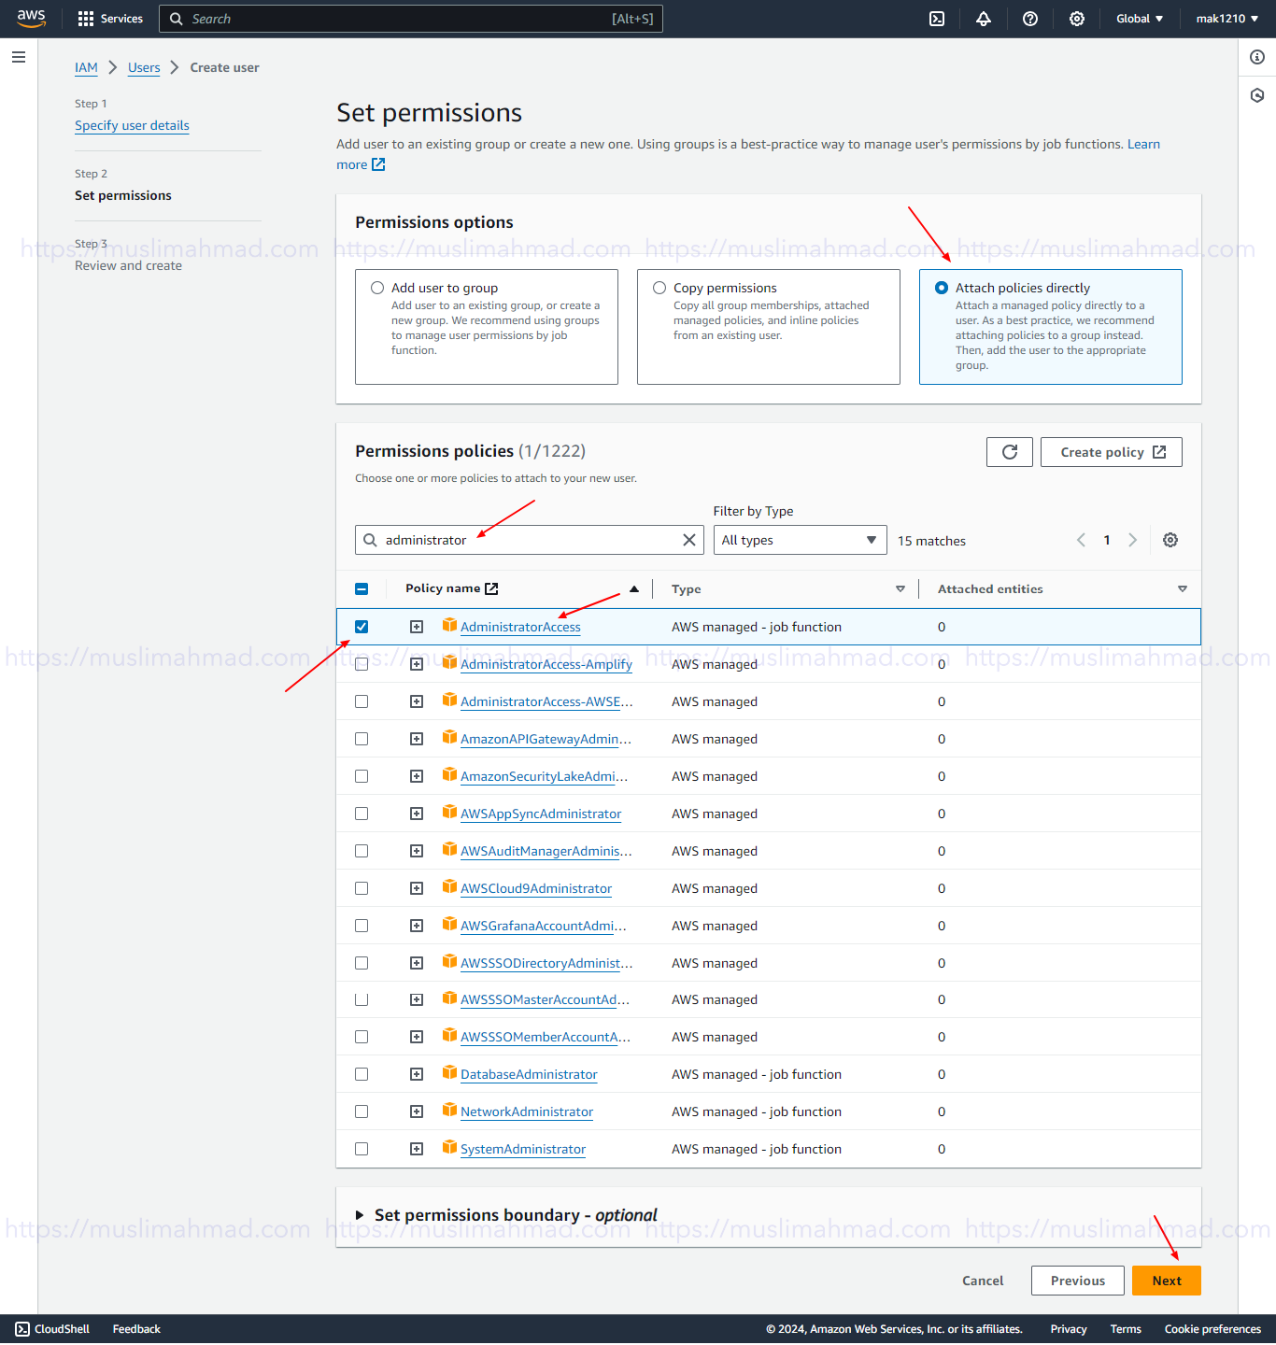Click the AWSAppSyncAdministrator policy cube icon
Screen dimensions: 1276x1345
tap(449, 812)
